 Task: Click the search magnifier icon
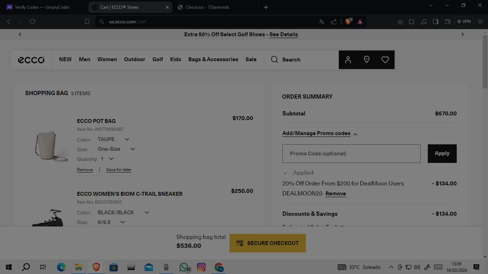pos(275,59)
